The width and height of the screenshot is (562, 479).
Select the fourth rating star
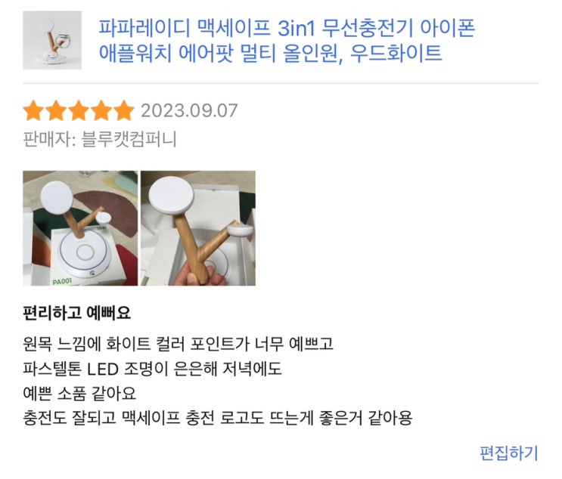[x=101, y=110]
